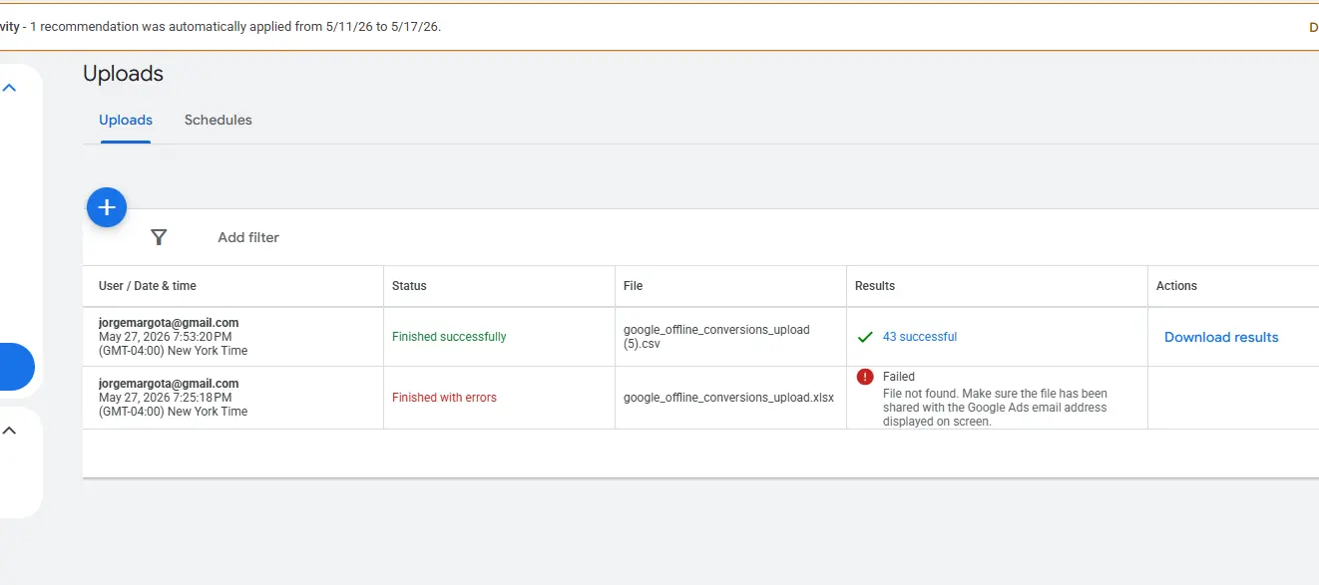Click the google_offline_conversions_upload.xlsx file name

728,398
